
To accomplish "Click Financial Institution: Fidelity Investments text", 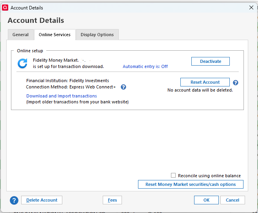I will (67, 81).
